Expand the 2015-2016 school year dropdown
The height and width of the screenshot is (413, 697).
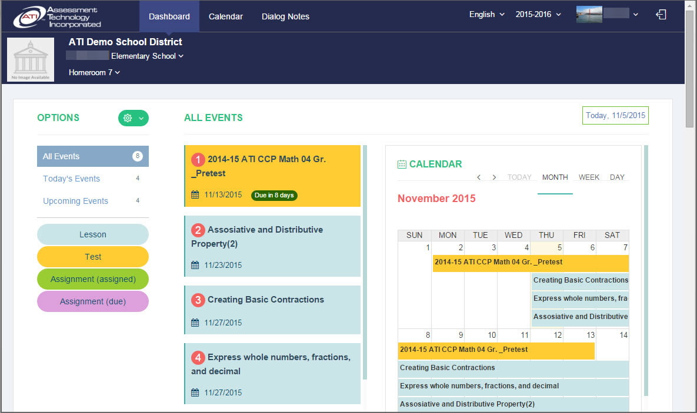coord(537,14)
